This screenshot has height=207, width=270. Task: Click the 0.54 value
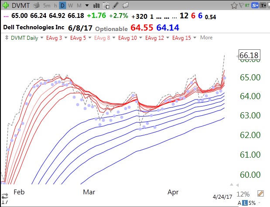click(210, 17)
